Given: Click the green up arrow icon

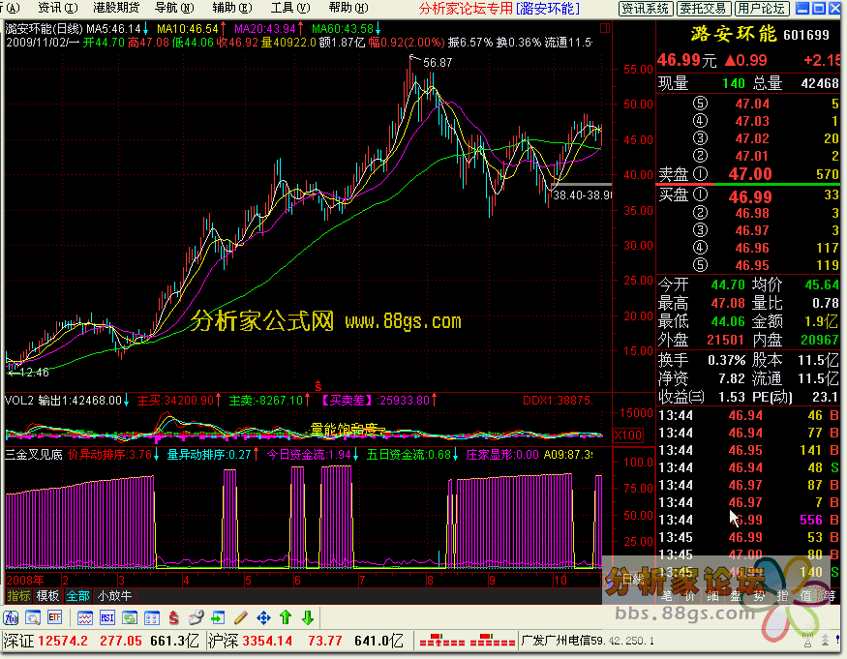Looking at the screenshot, I should tap(286, 617).
